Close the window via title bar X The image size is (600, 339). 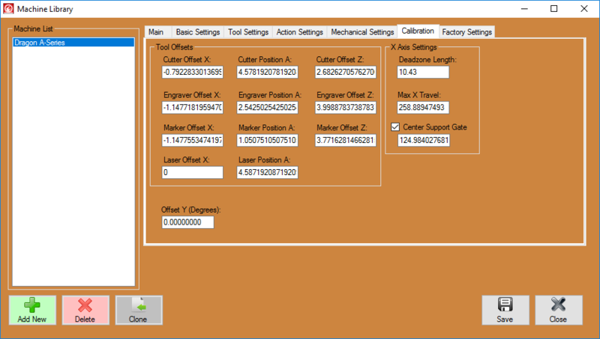click(x=584, y=8)
